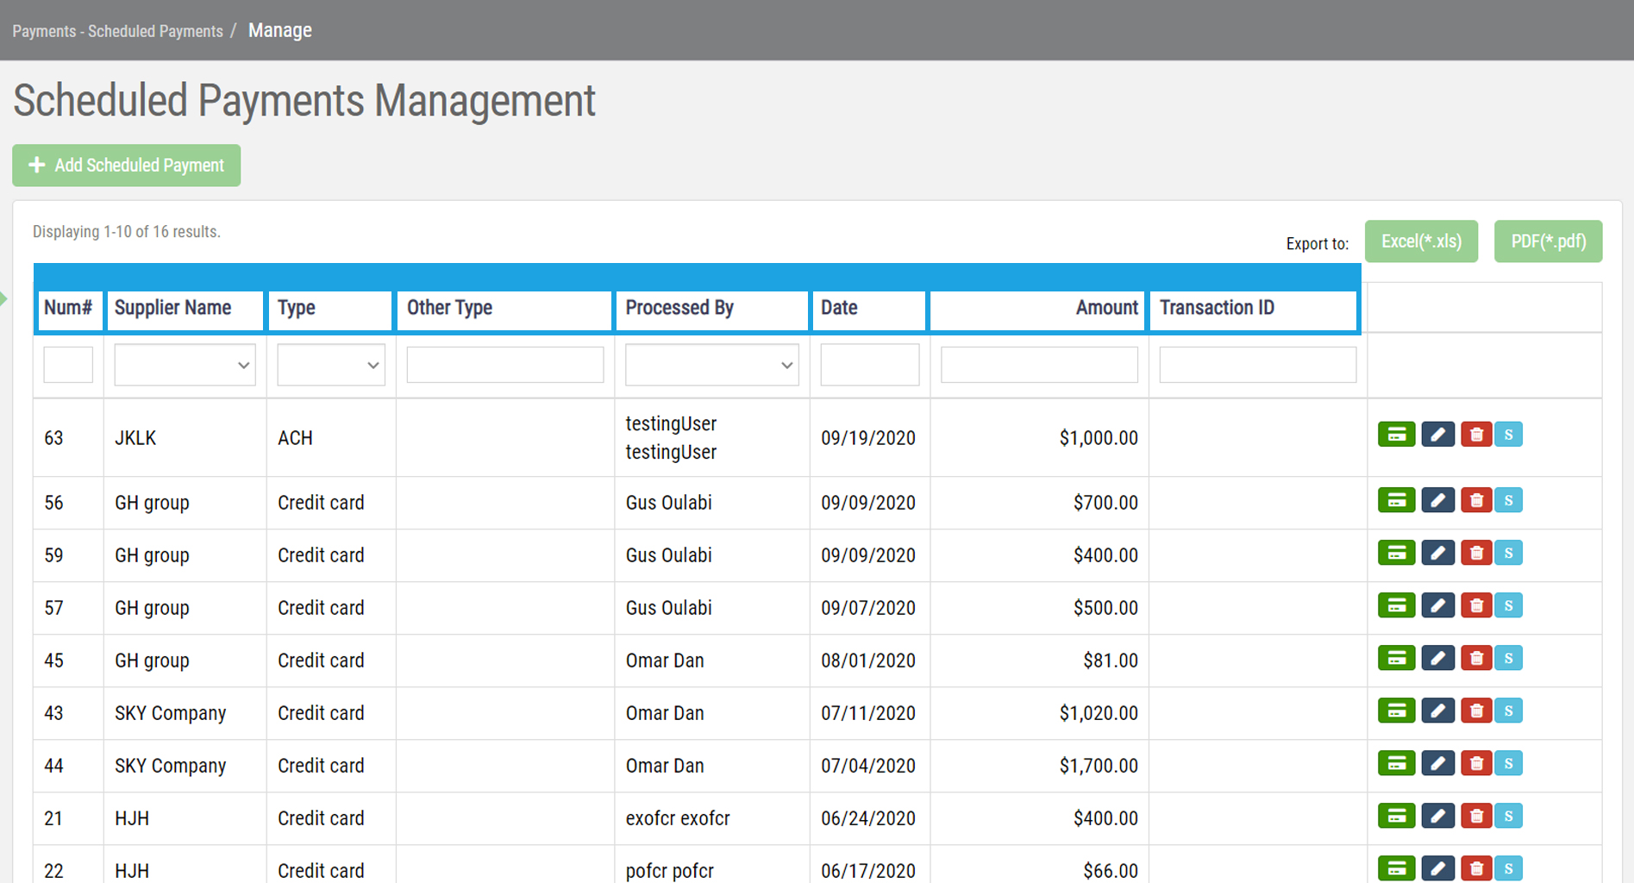Click the delete icon for payment 44
Screen dimensions: 1634x883
pos(1476,763)
